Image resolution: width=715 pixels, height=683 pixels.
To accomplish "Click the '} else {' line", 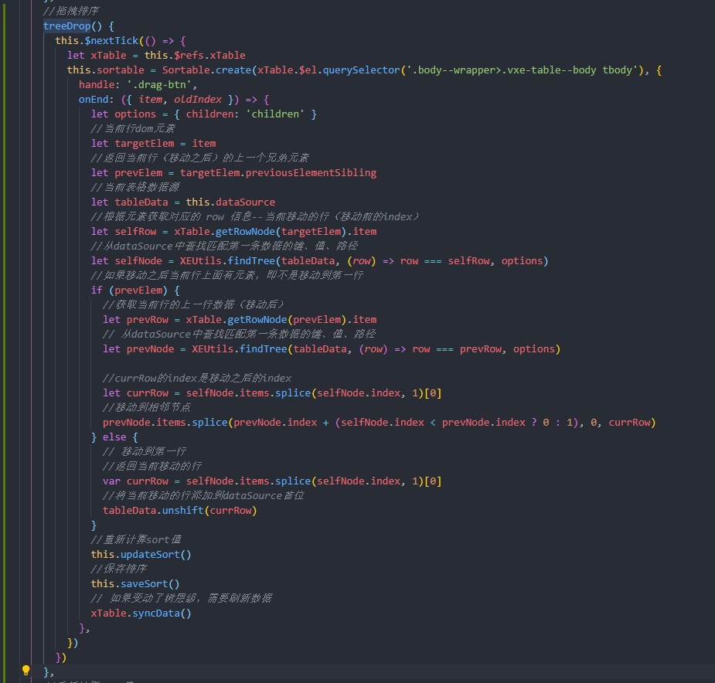I will click(114, 437).
